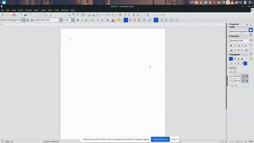Click the Decrease Indent icon

[166, 20]
